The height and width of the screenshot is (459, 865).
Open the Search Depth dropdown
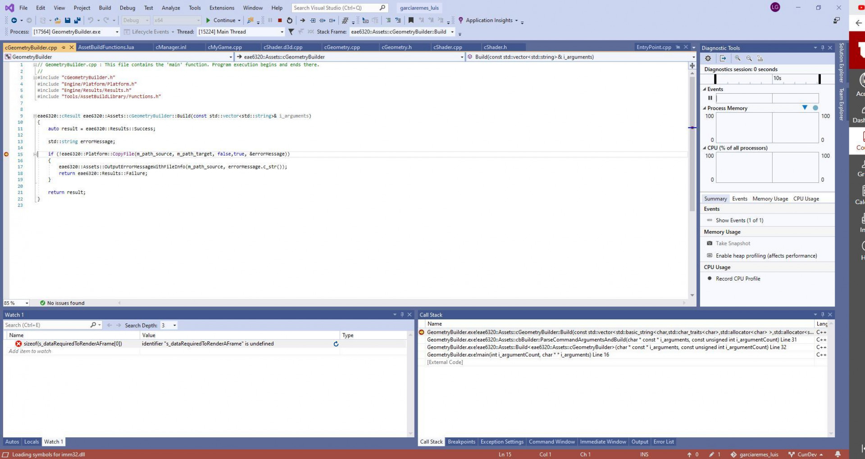[x=174, y=325]
